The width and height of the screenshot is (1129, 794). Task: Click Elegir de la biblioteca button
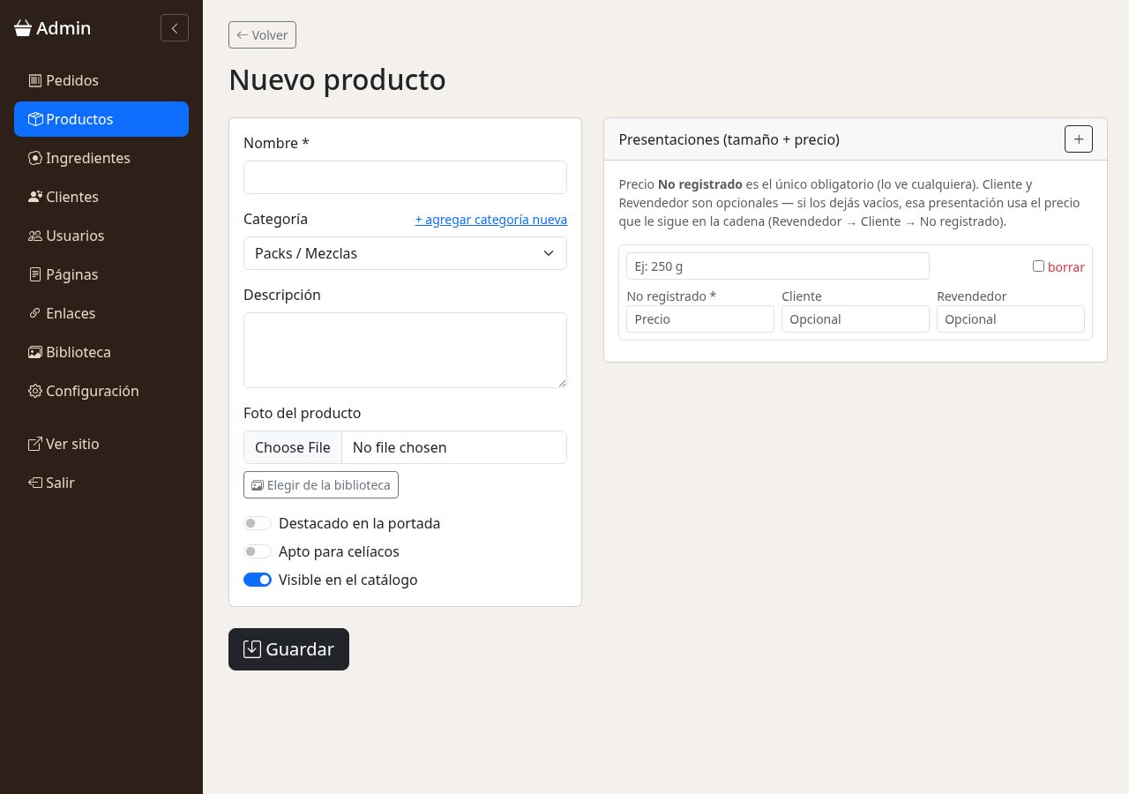click(321, 485)
